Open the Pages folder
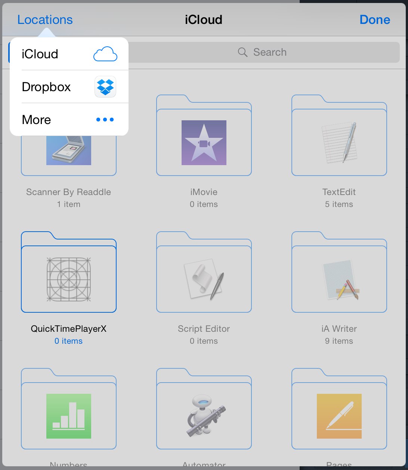The width and height of the screenshot is (408, 470). pos(339,409)
